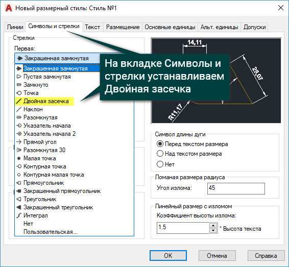289x267 pixels.
Task: Open help via Справка button
Action: pyautogui.click(x=266, y=255)
